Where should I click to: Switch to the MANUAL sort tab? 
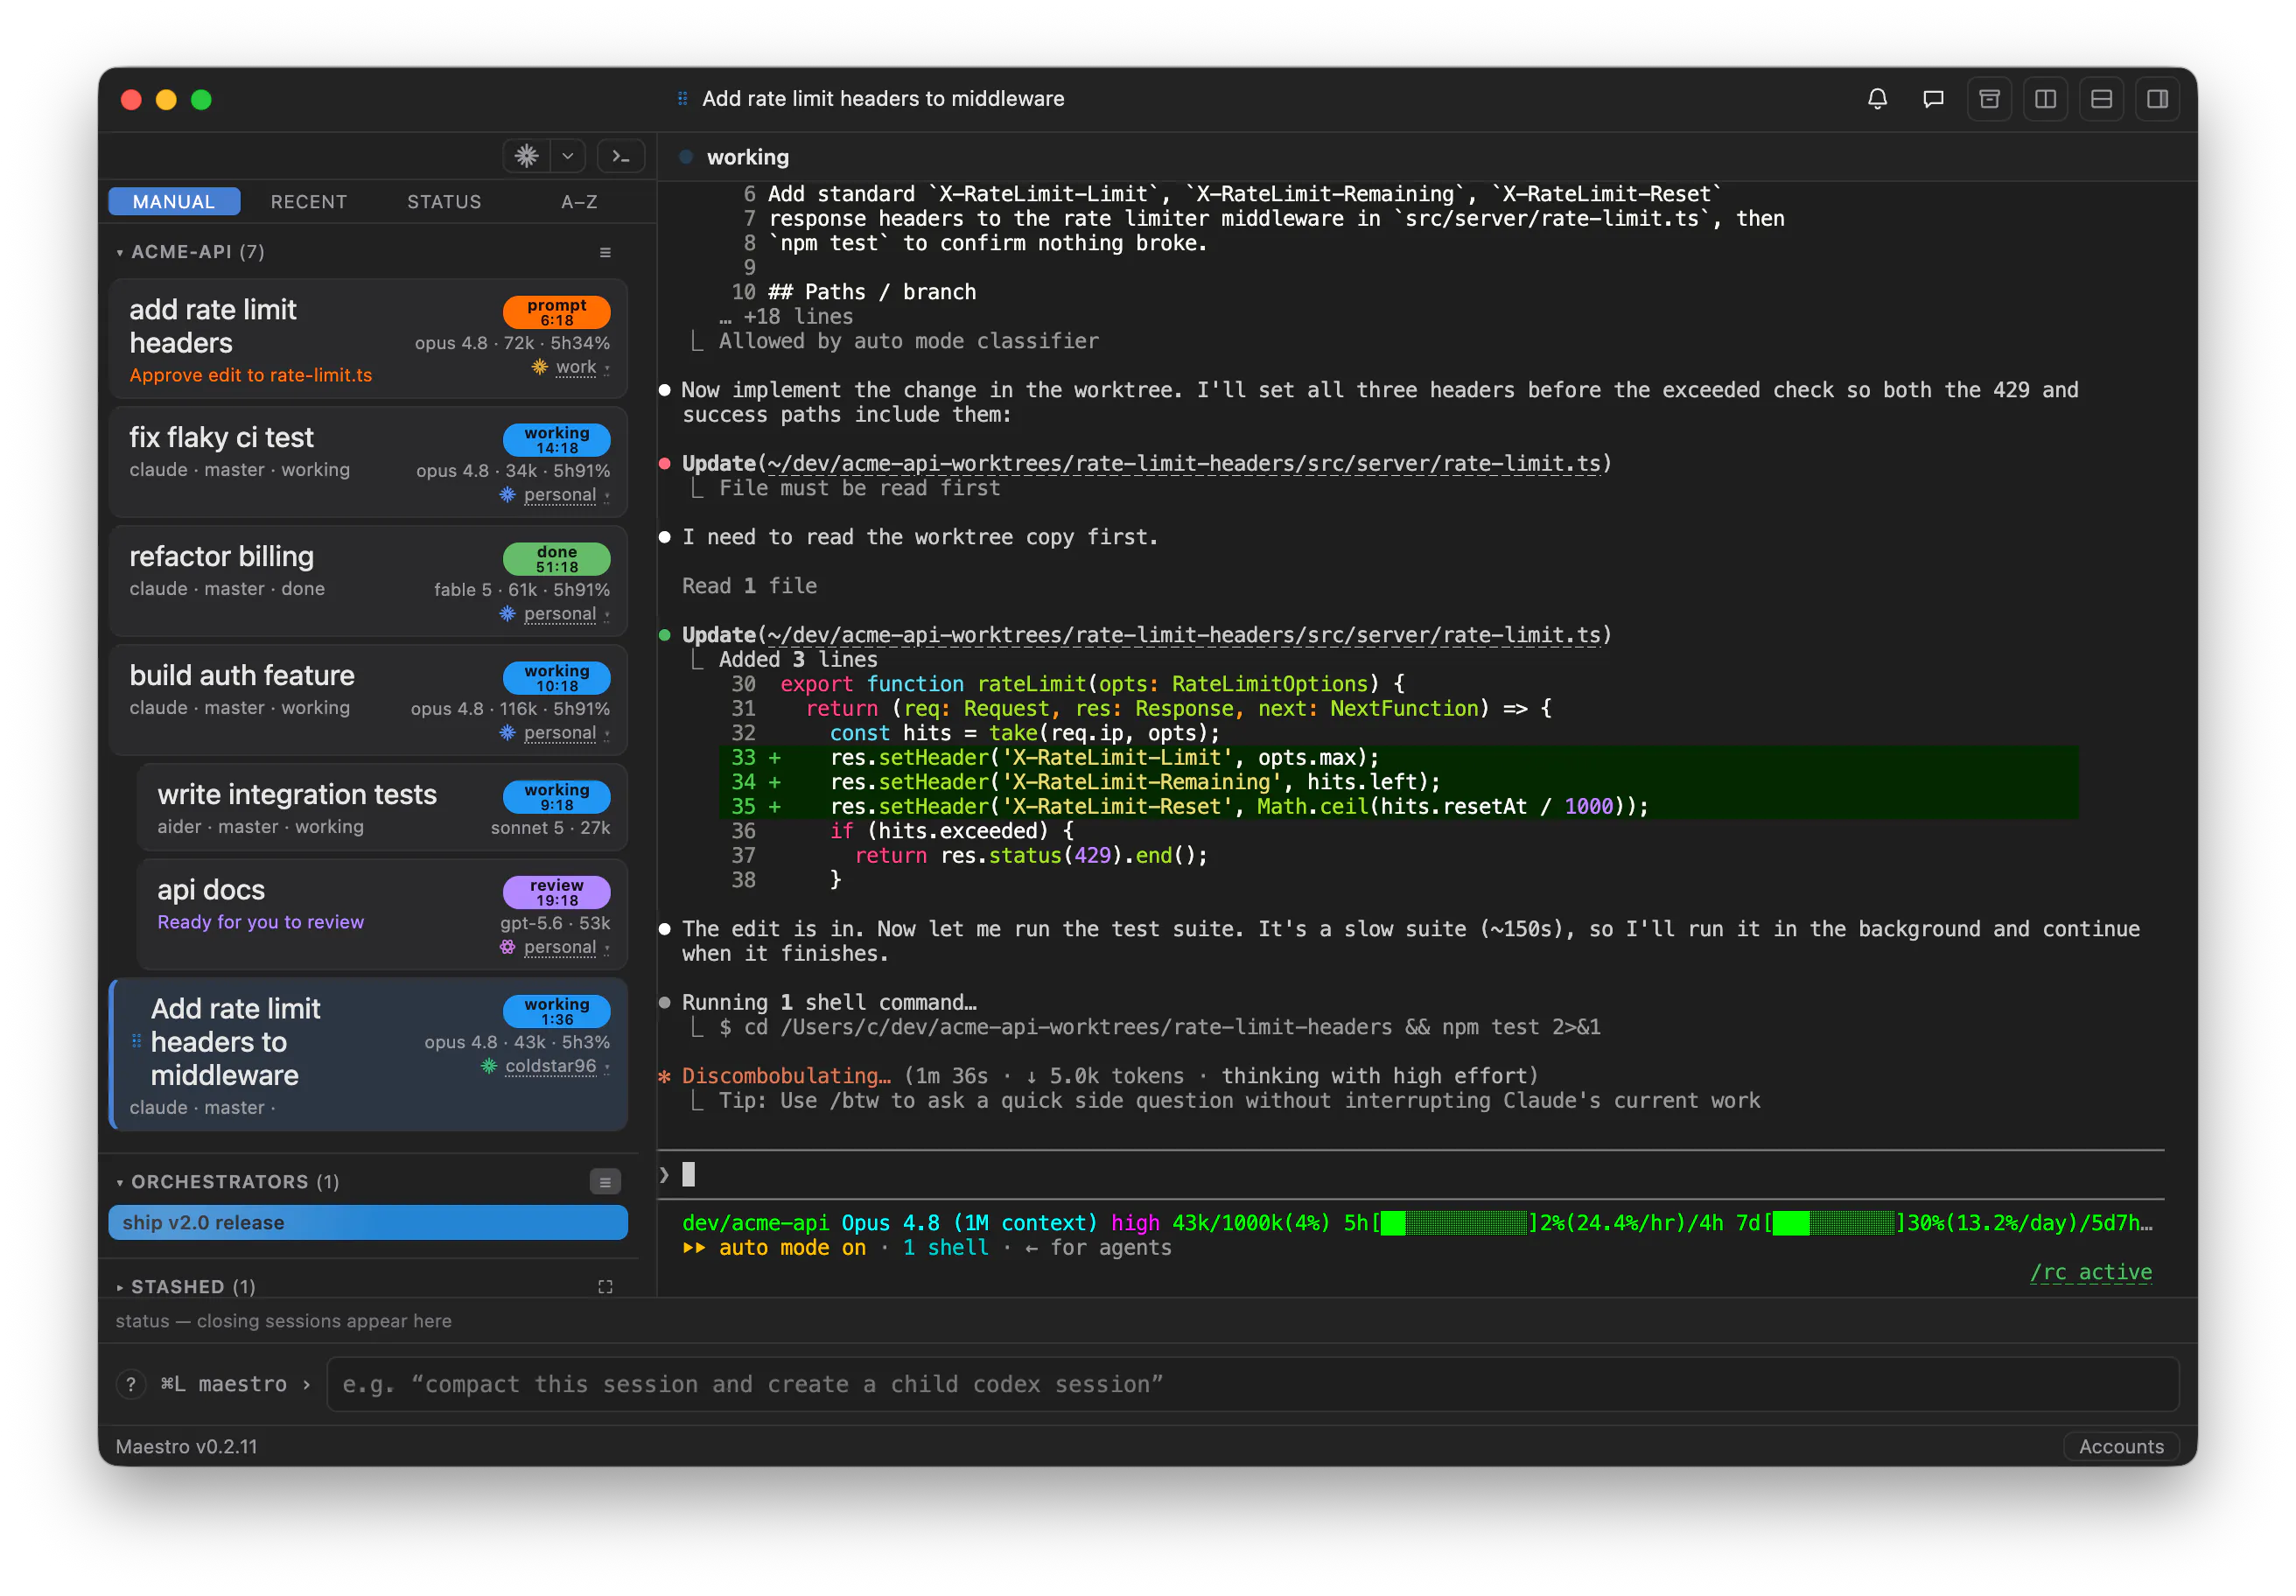pos(174,201)
